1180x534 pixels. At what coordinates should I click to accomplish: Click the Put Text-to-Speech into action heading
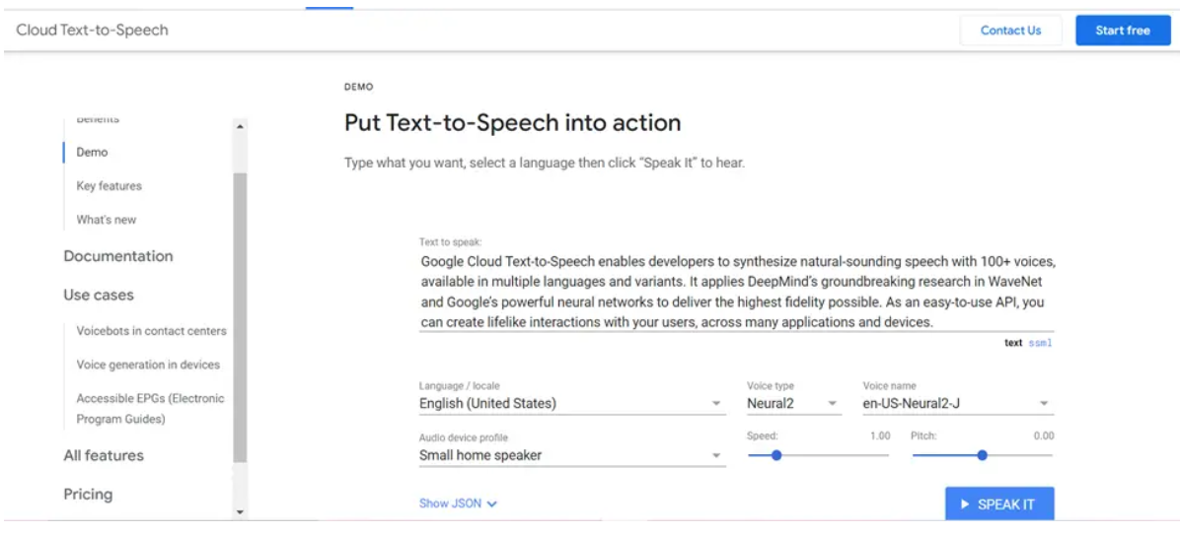(x=512, y=122)
